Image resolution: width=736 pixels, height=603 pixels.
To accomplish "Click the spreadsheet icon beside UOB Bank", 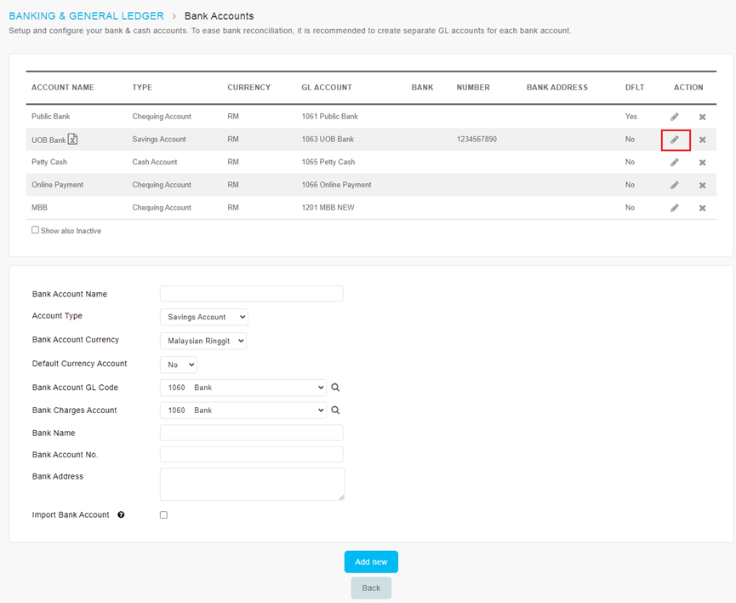I will 73,140.
